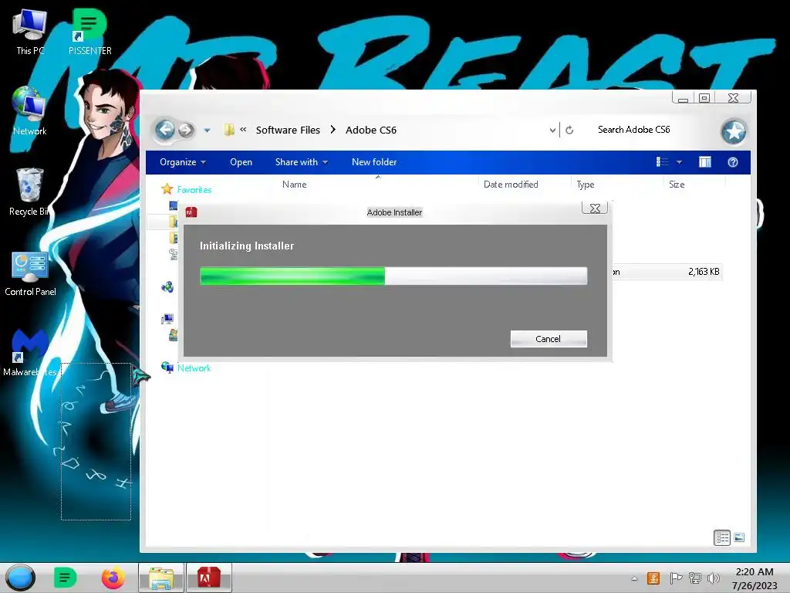Image resolution: width=790 pixels, height=593 pixels.
Task: Open the Share with menu
Action: click(x=302, y=162)
